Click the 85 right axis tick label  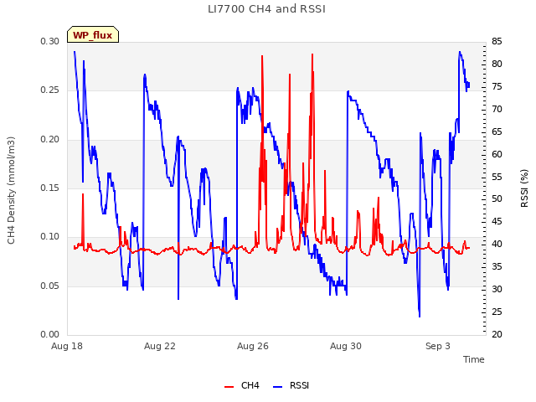tap(497, 41)
